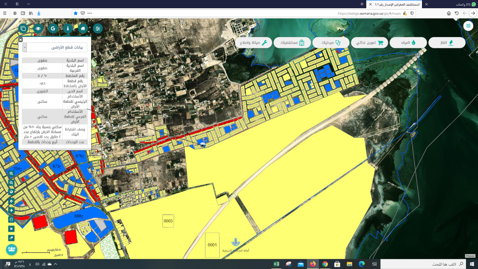Toggle the info identify button
478x269 pixels.
click(x=68, y=28)
